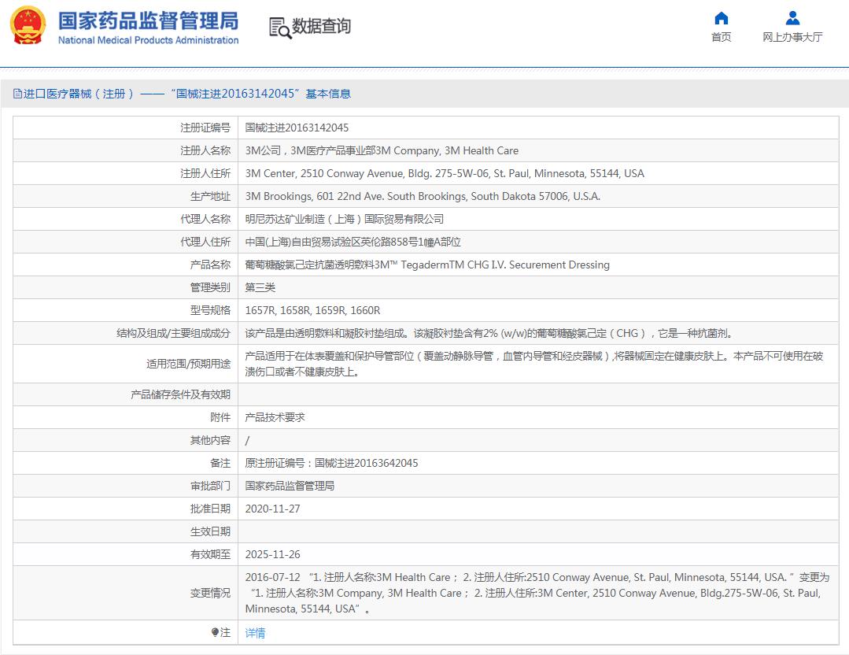Viewport: 849px width, 655px height.
Task: Click approval date 2020-11-27
Action: click(x=272, y=509)
